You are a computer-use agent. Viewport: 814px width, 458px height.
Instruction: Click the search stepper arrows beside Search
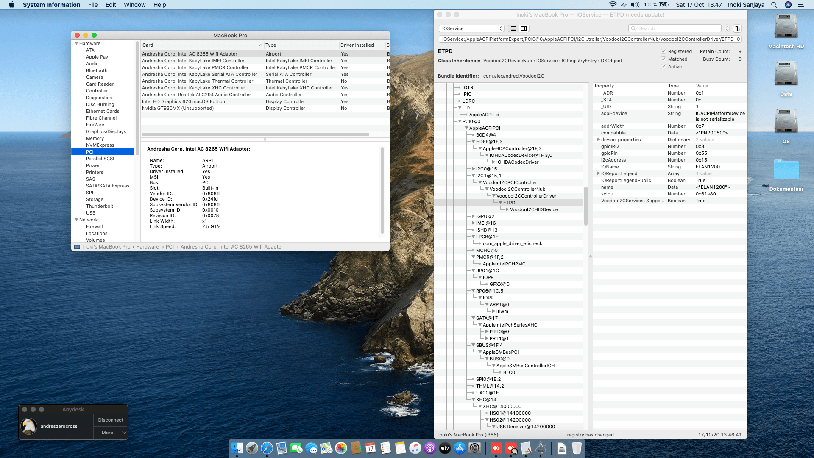click(x=727, y=28)
